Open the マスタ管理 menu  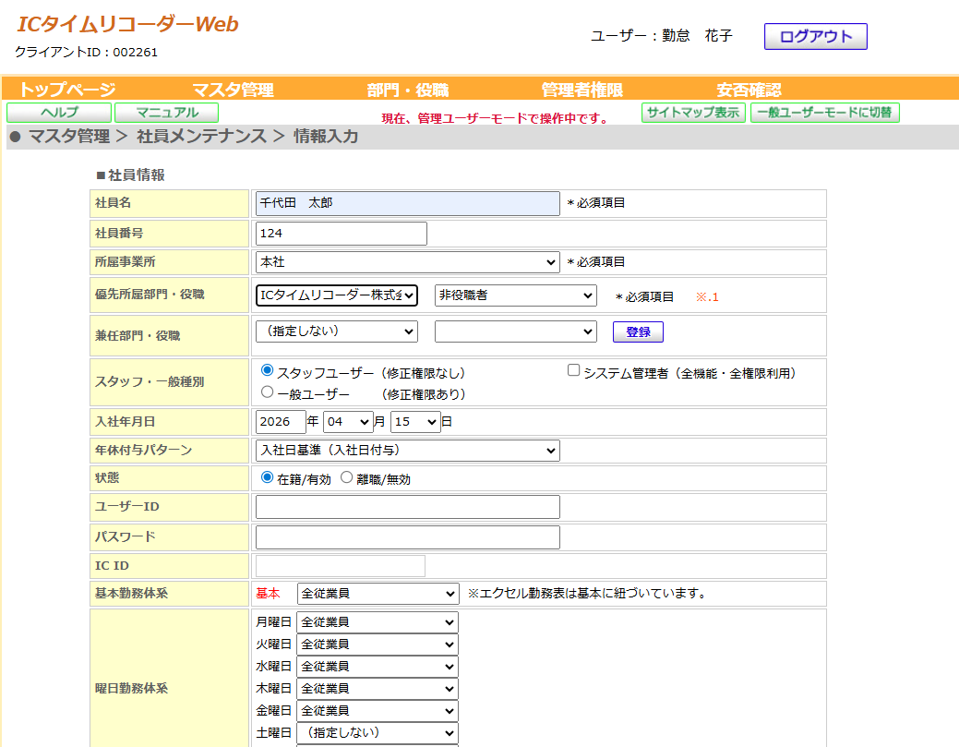(x=233, y=90)
